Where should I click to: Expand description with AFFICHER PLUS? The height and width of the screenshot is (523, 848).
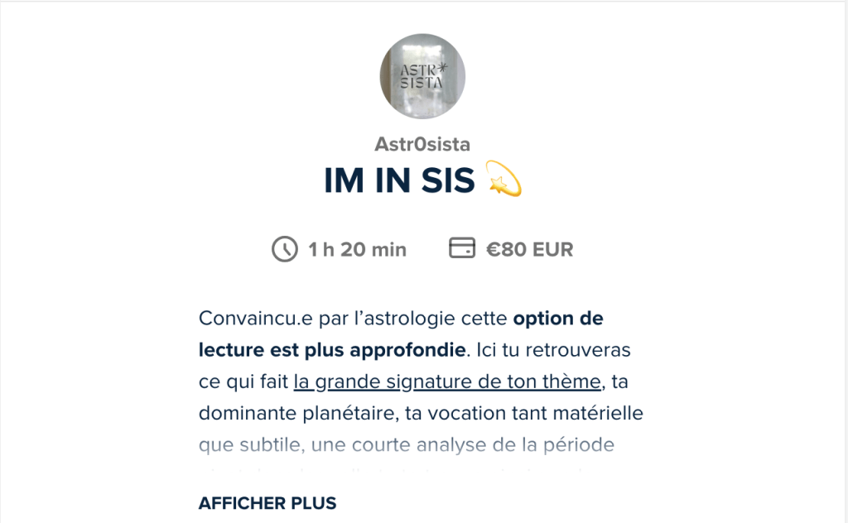tap(267, 503)
